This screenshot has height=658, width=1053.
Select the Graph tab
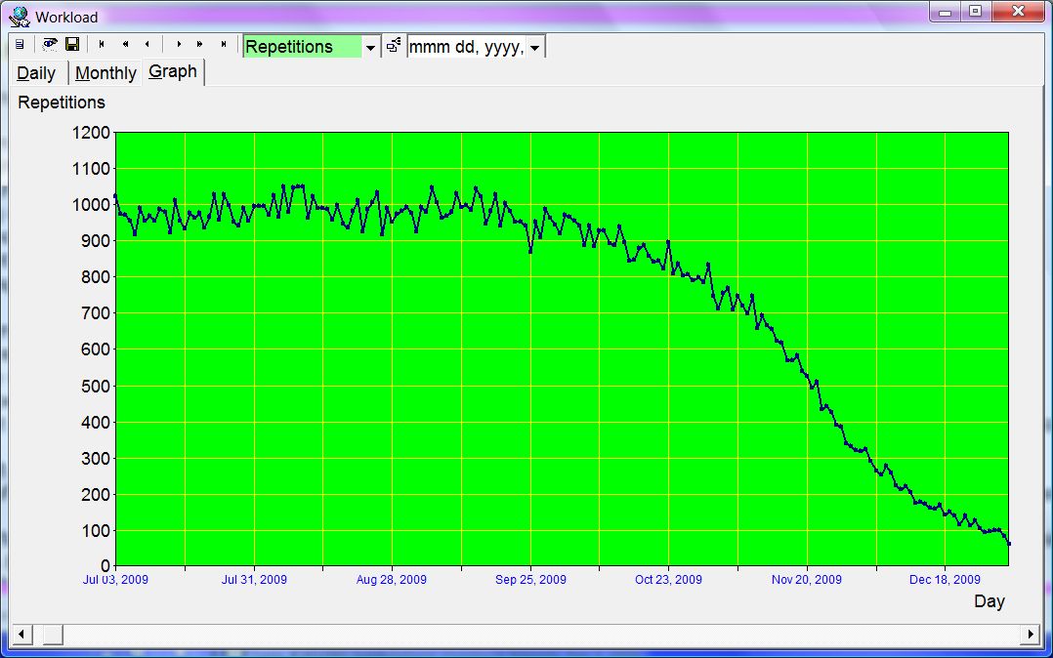click(172, 71)
